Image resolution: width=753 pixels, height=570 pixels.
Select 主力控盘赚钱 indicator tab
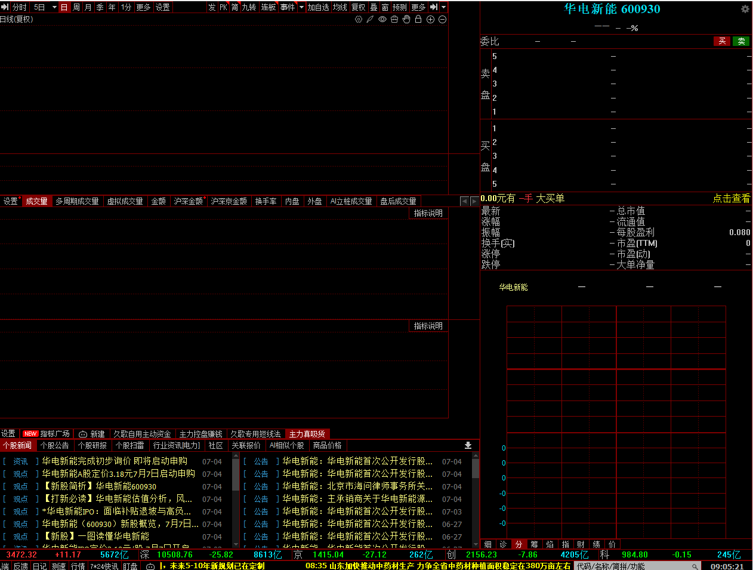(201, 434)
